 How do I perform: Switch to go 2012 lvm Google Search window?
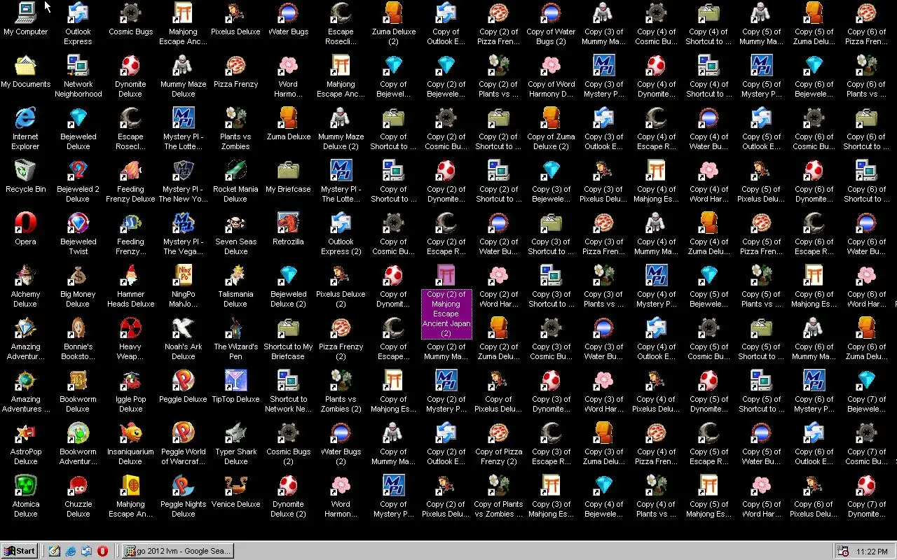point(177,551)
